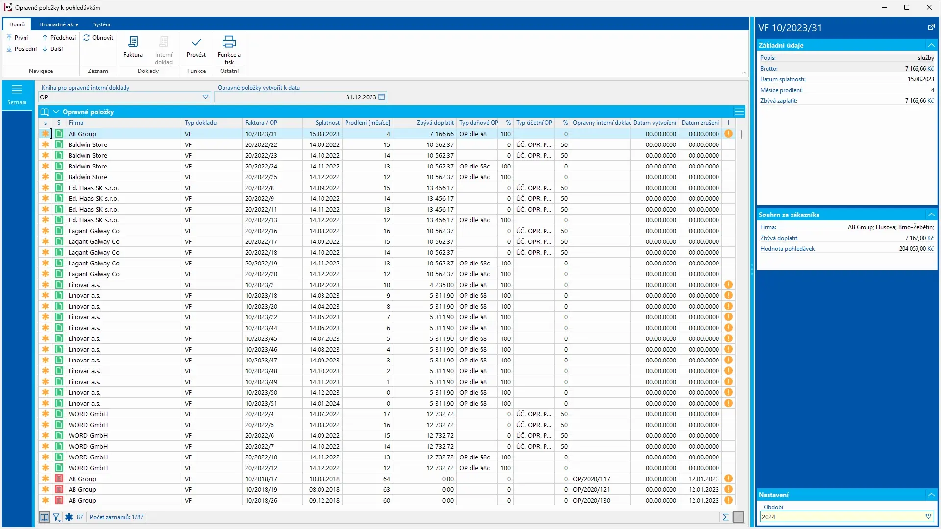The image size is (941, 529).
Task: Open the Faktura document icon
Action: [x=133, y=47]
